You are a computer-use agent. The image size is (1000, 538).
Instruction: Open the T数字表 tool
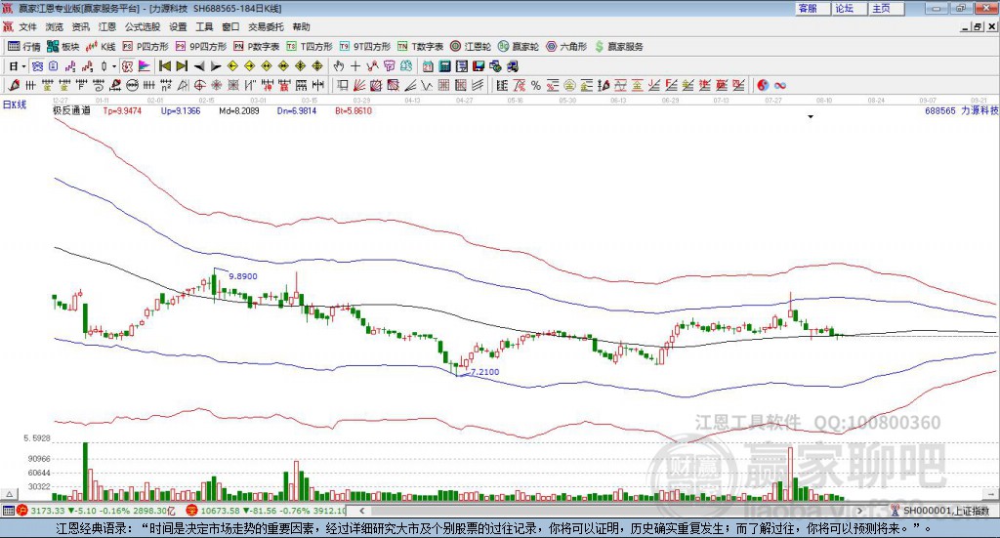tap(420, 47)
